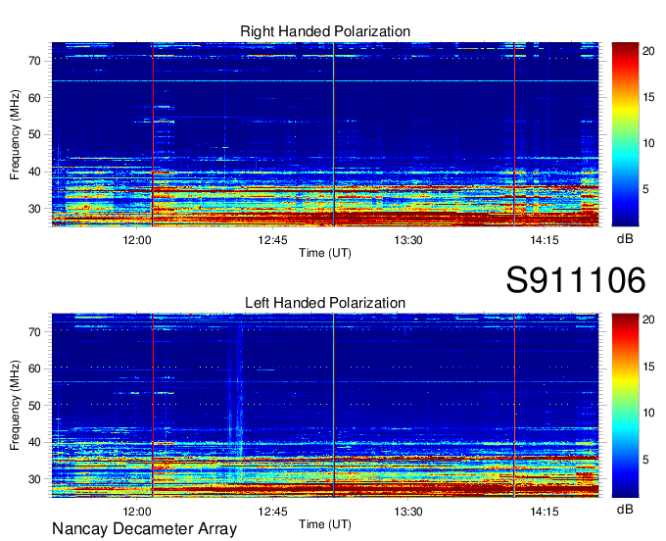Image resolution: width=666 pixels, height=541 pixels.
Task: Click the S911106 label
Action: coord(576,279)
